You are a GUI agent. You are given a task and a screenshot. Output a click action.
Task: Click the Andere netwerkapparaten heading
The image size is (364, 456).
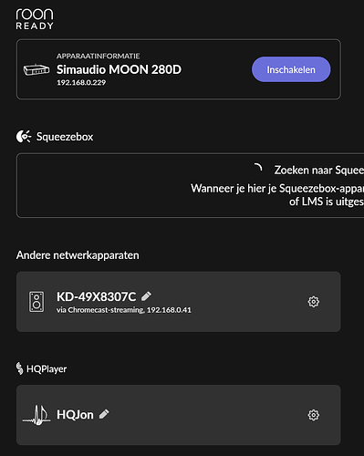[78, 255]
